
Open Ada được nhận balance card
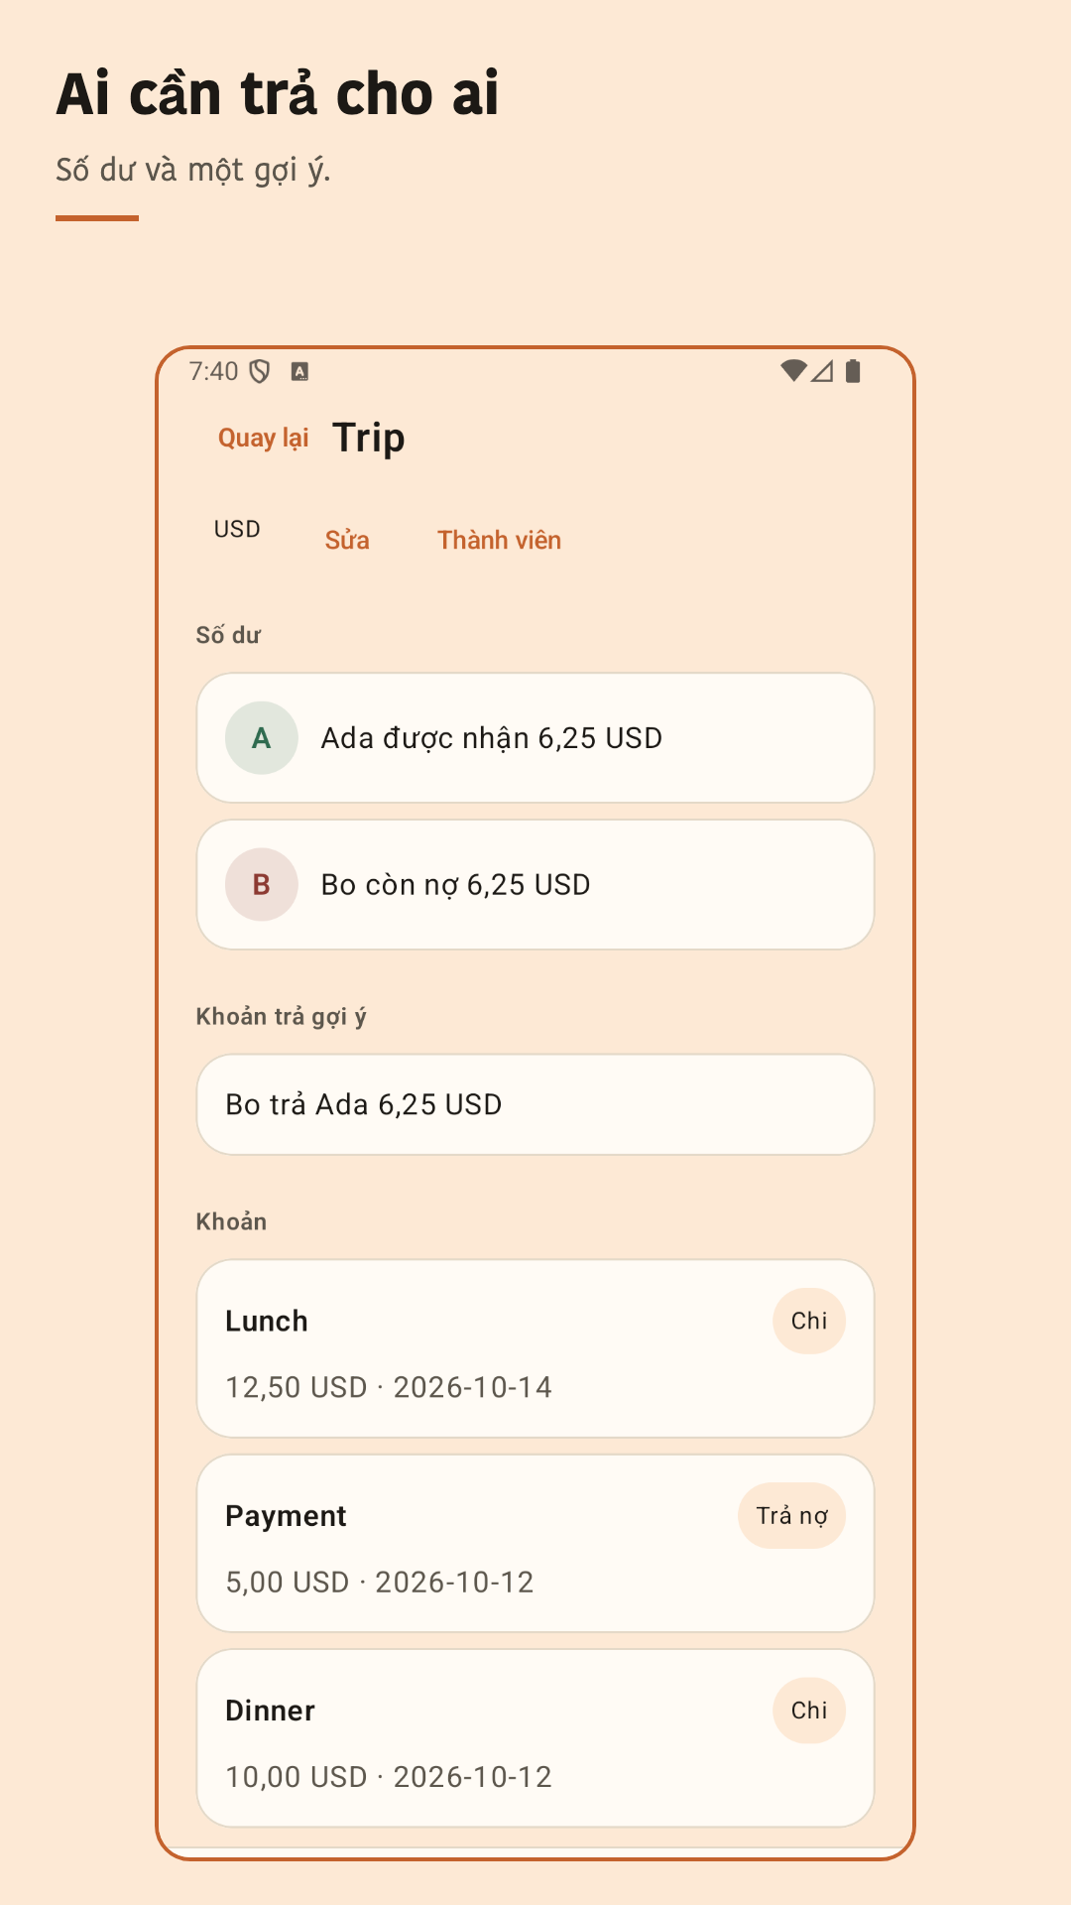(535, 738)
